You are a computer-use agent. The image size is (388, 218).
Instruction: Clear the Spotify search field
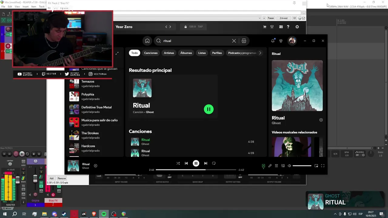point(234,41)
